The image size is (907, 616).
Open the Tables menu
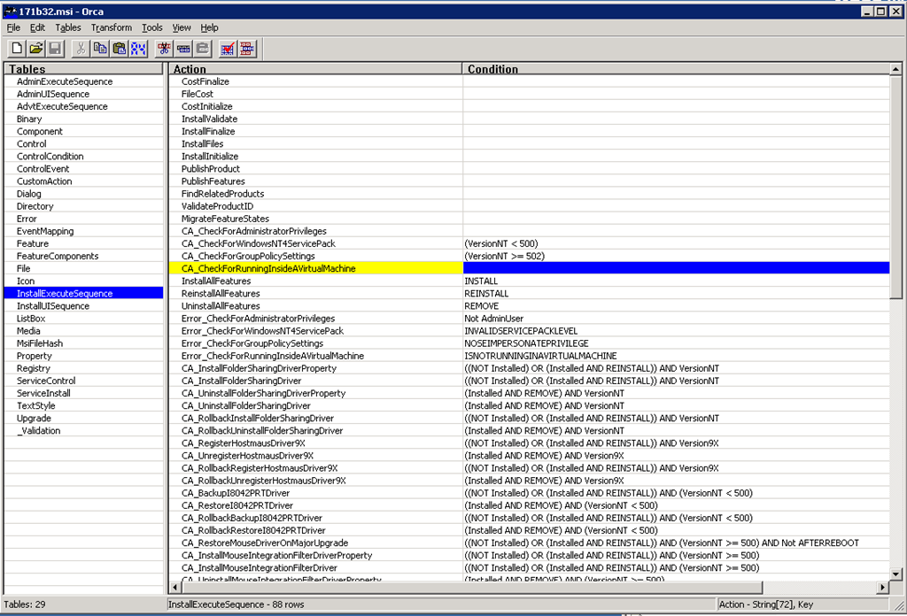pyautogui.click(x=67, y=27)
